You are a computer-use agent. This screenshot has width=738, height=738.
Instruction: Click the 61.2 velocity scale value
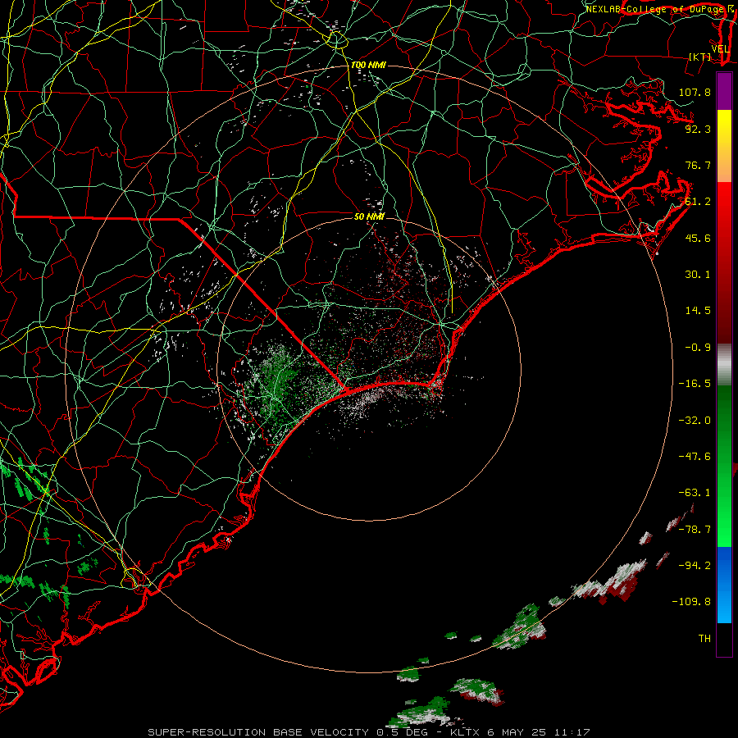(698, 202)
